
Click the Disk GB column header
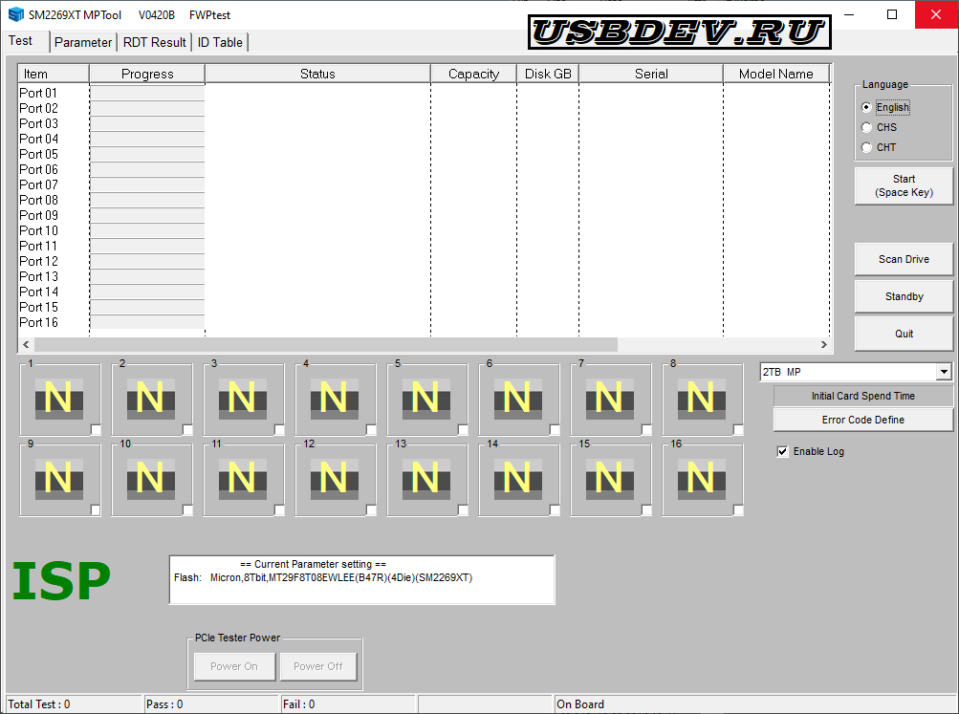[548, 74]
